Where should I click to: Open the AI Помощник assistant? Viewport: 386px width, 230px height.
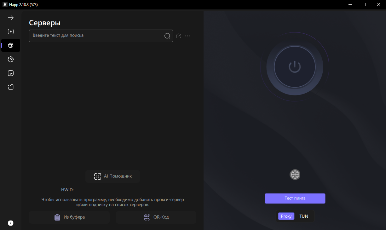pyautogui.click(x=112, y=176)
